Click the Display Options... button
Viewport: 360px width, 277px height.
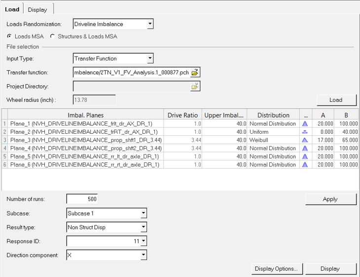pyautogui.click(x=277, y=269)
